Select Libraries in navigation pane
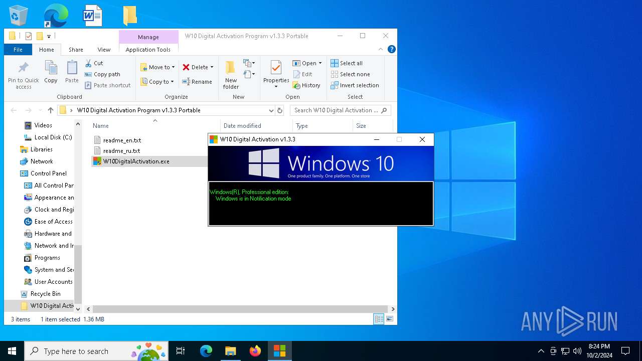This screenshot has width=642, height=361. [41, 149]
